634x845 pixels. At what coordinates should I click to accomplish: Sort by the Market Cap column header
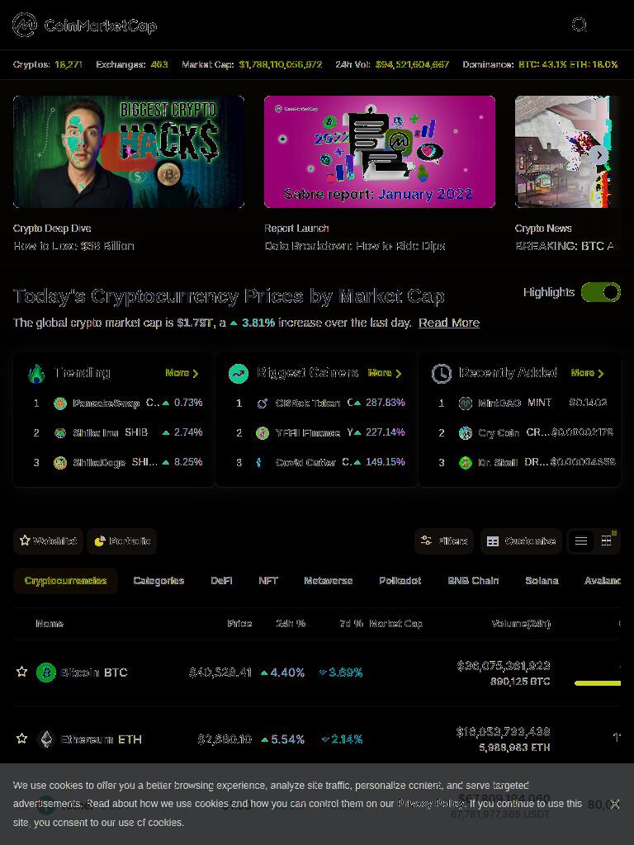click(395, 624)
